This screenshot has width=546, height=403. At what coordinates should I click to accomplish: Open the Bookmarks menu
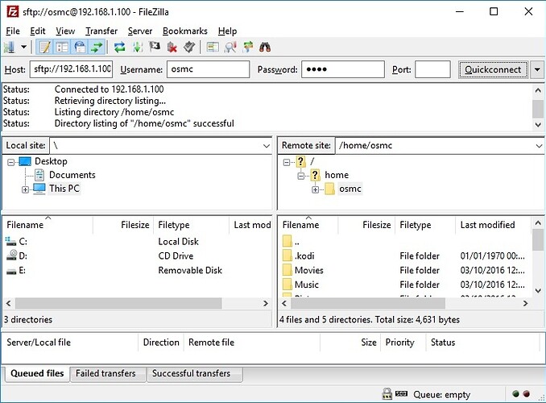(x=185, y=31)
